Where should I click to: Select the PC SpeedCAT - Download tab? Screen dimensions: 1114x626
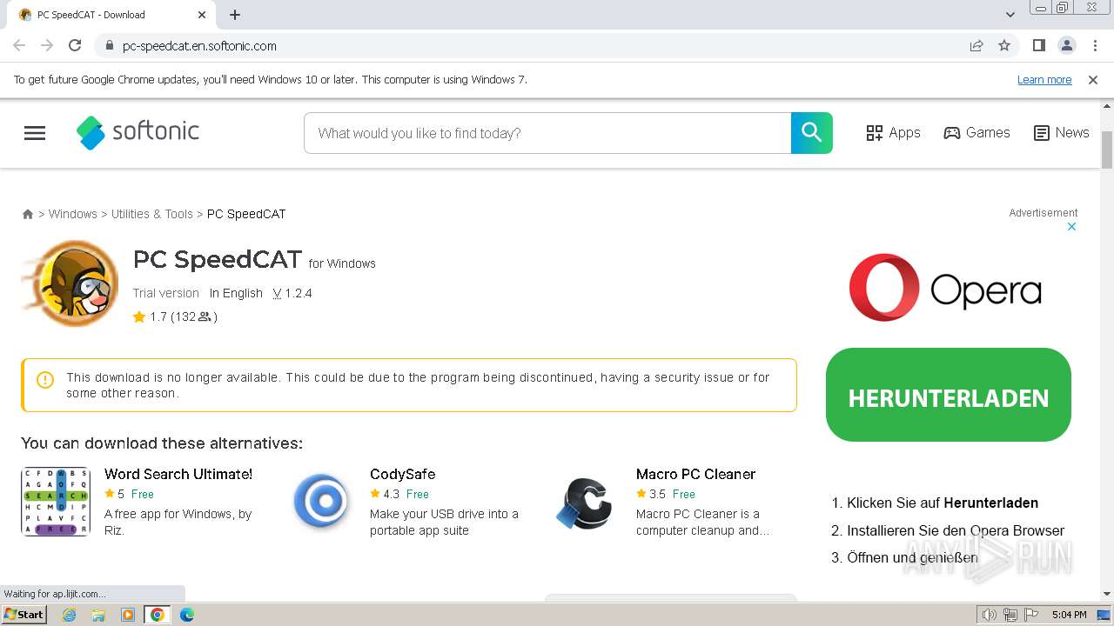(x=110, y=15)
